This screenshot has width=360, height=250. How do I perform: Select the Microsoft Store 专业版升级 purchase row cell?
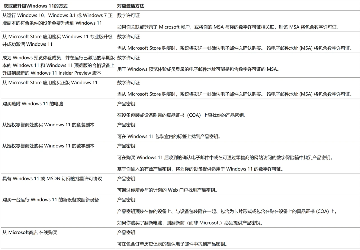click(x=58, y=42)
